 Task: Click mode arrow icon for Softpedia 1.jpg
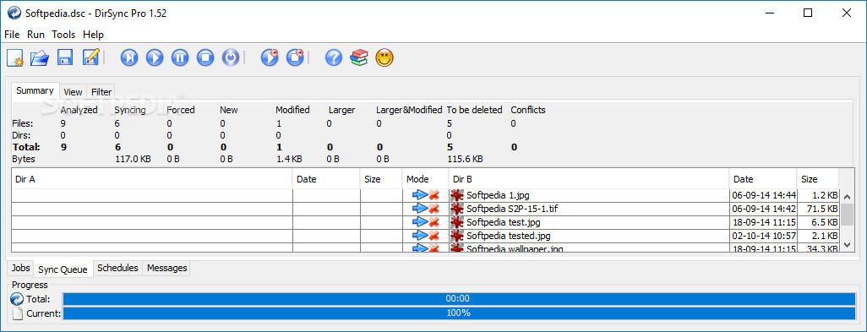tap(420, 195)
